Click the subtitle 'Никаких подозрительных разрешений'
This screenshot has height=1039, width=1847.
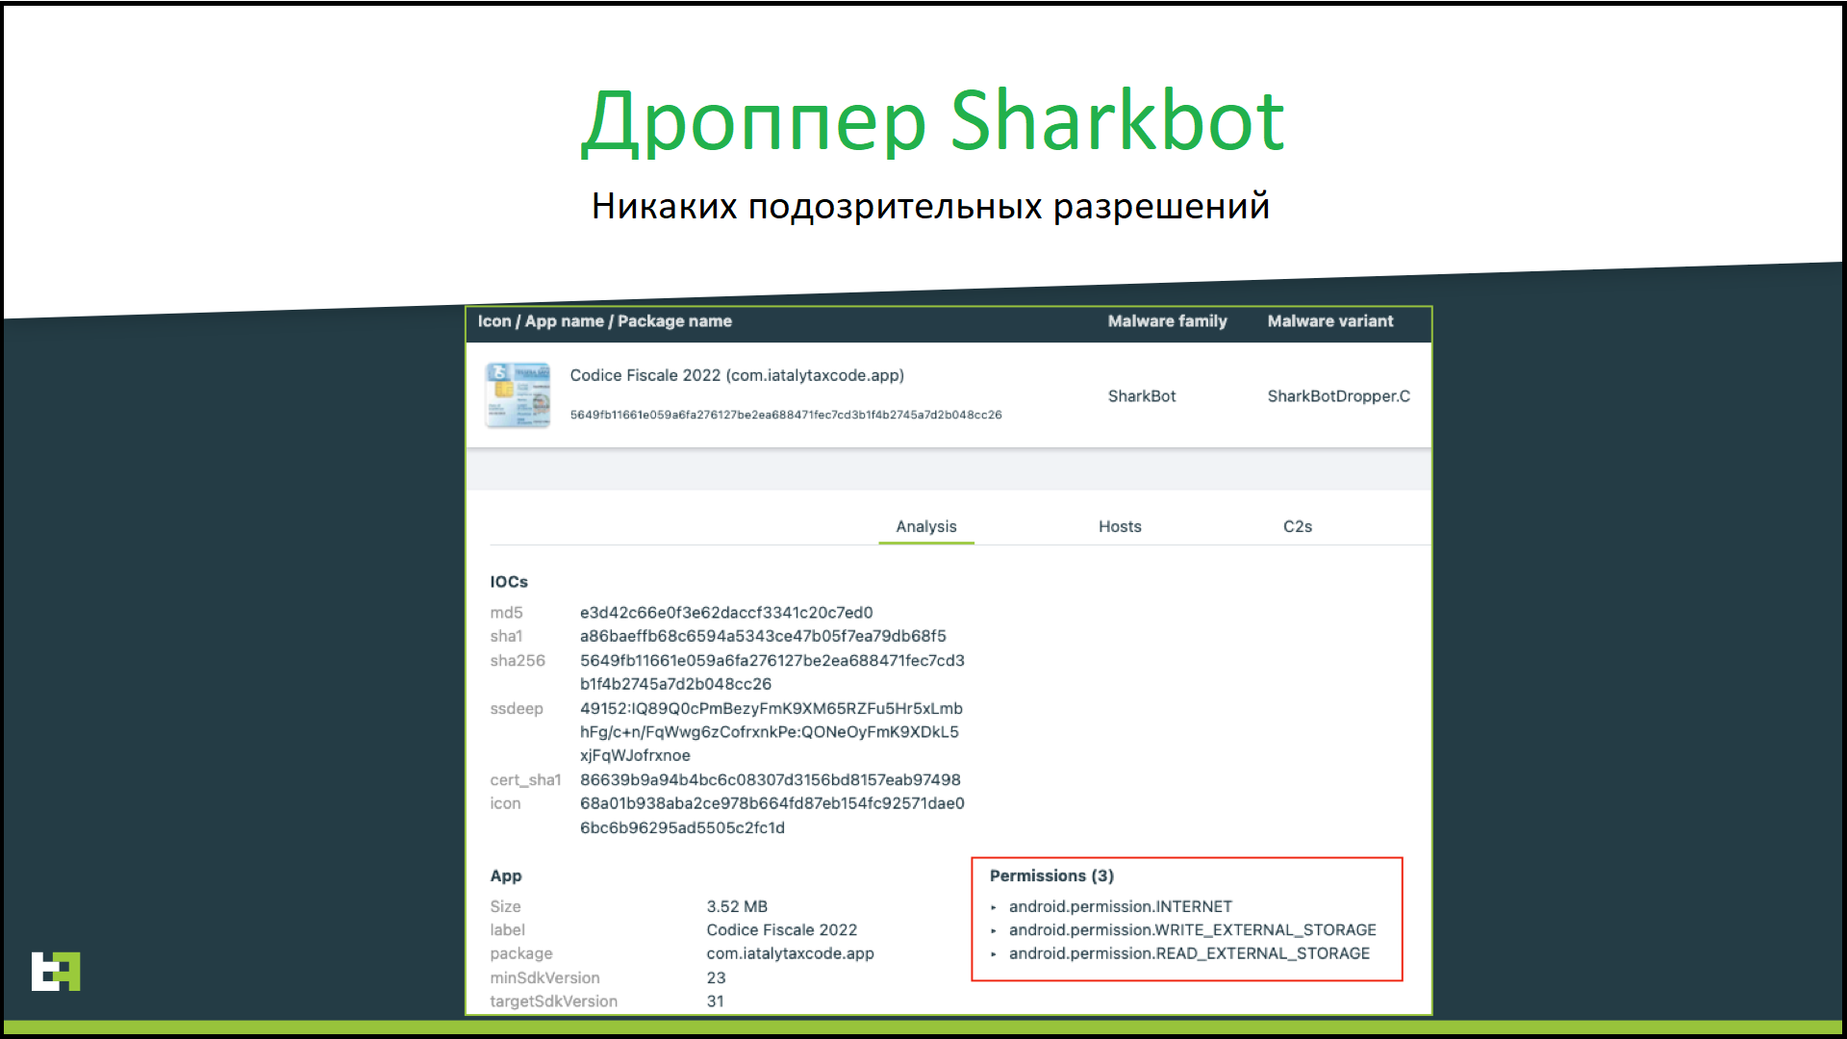pos(930,206)
